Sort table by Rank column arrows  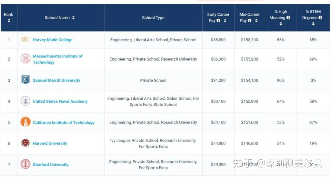click(9, 20)
